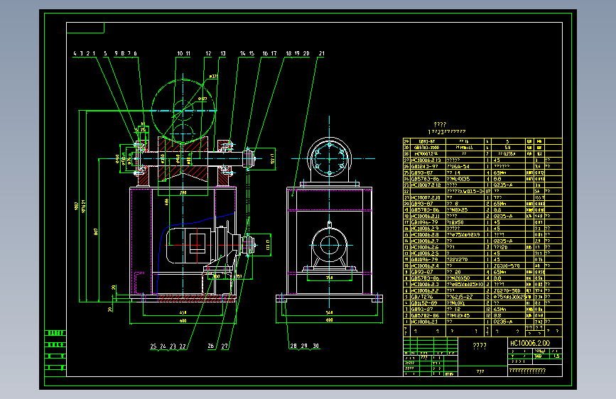The image size is (616, 399).
Task: Click balloon callout number 13 above drawing
Action: click(223, 53)
